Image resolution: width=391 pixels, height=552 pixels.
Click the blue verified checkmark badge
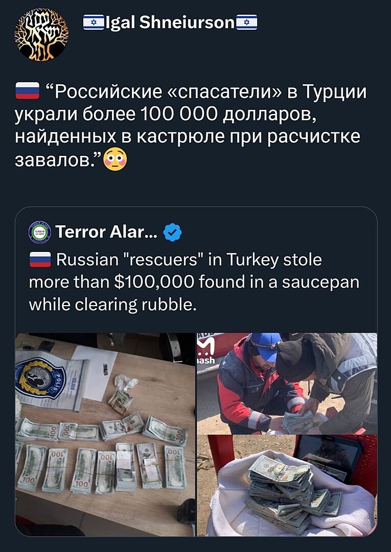point(173,232)
